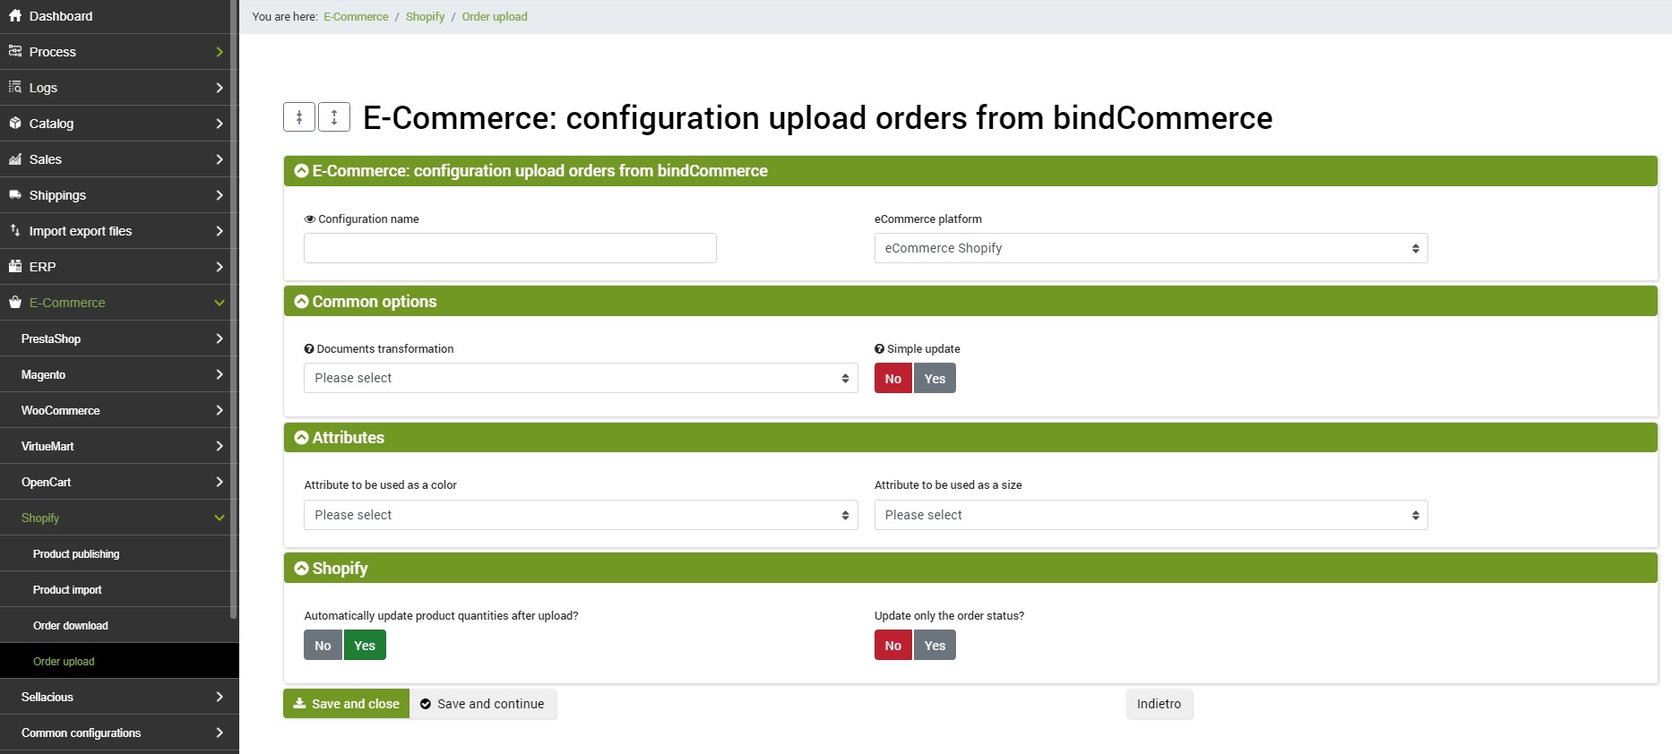Viewport: 1672px width, 754px height.
Task: Click the Dashboard home icon
Action: tap(15, 15)
